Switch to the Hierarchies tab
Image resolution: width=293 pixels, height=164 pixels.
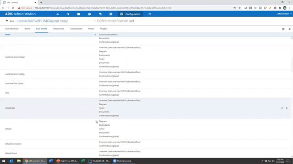[x=59, y=29]
